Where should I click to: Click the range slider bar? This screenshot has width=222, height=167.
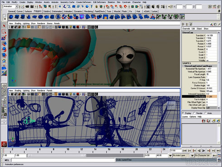(x=57, y=155)
